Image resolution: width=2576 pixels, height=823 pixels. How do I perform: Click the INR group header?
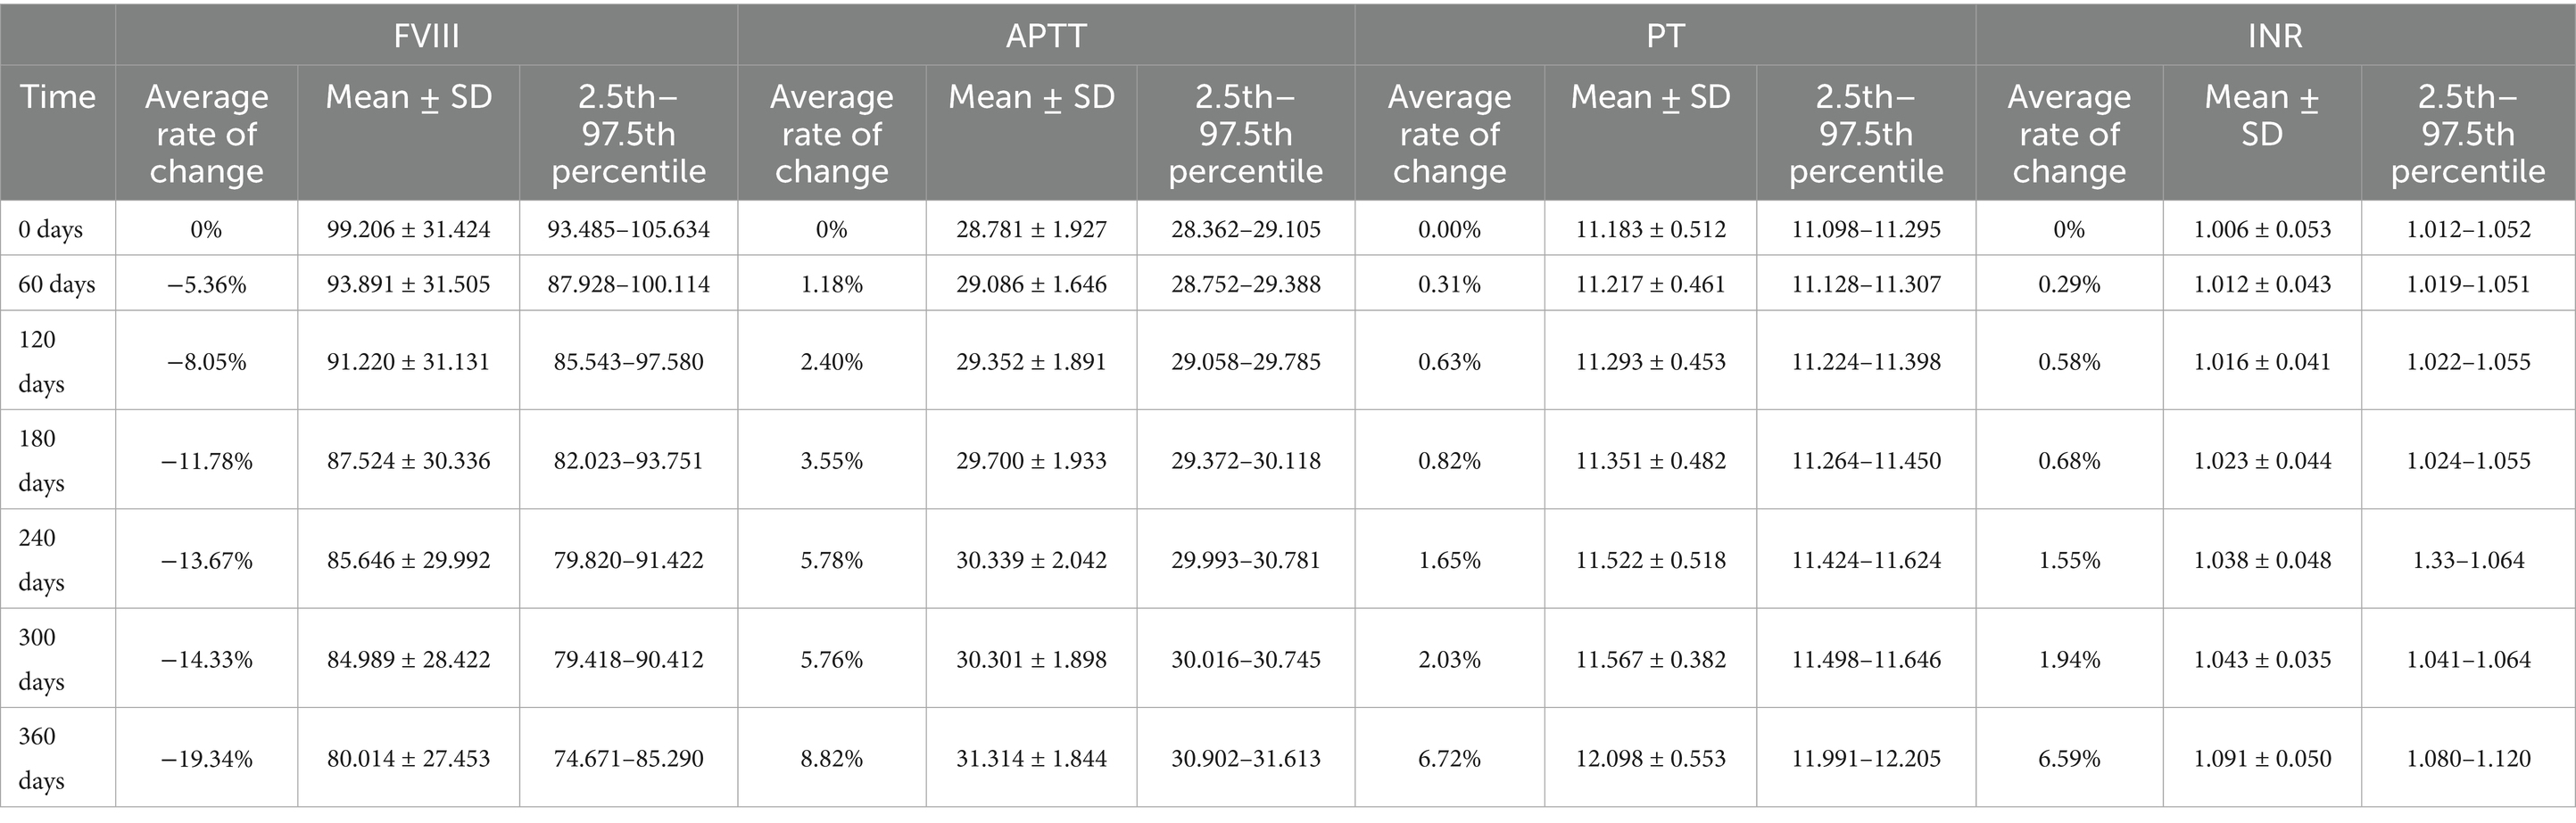pos(2274,36)
